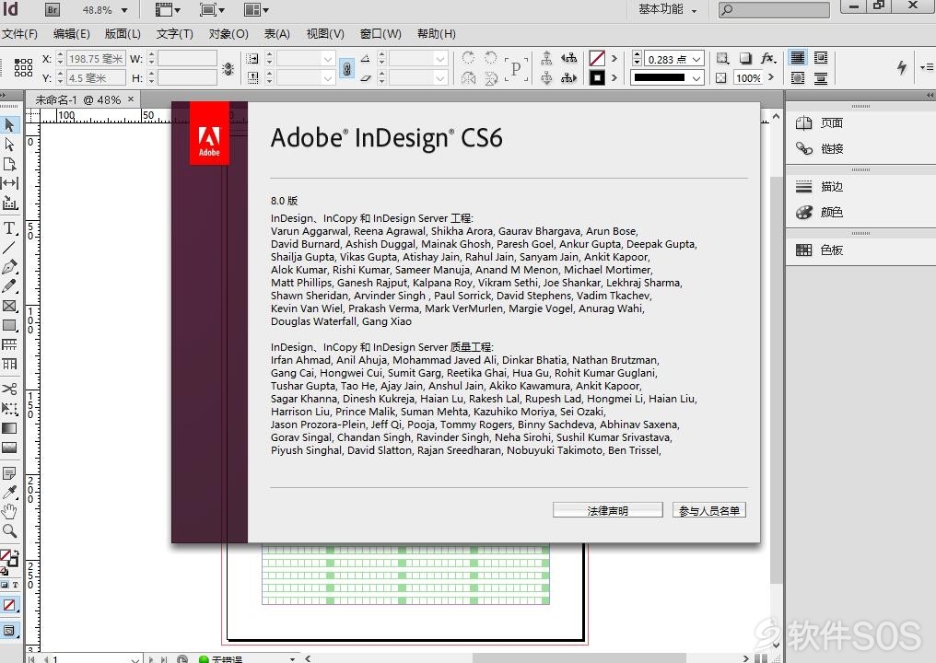Select the Rectangle tool

click(x=9, y=326)
